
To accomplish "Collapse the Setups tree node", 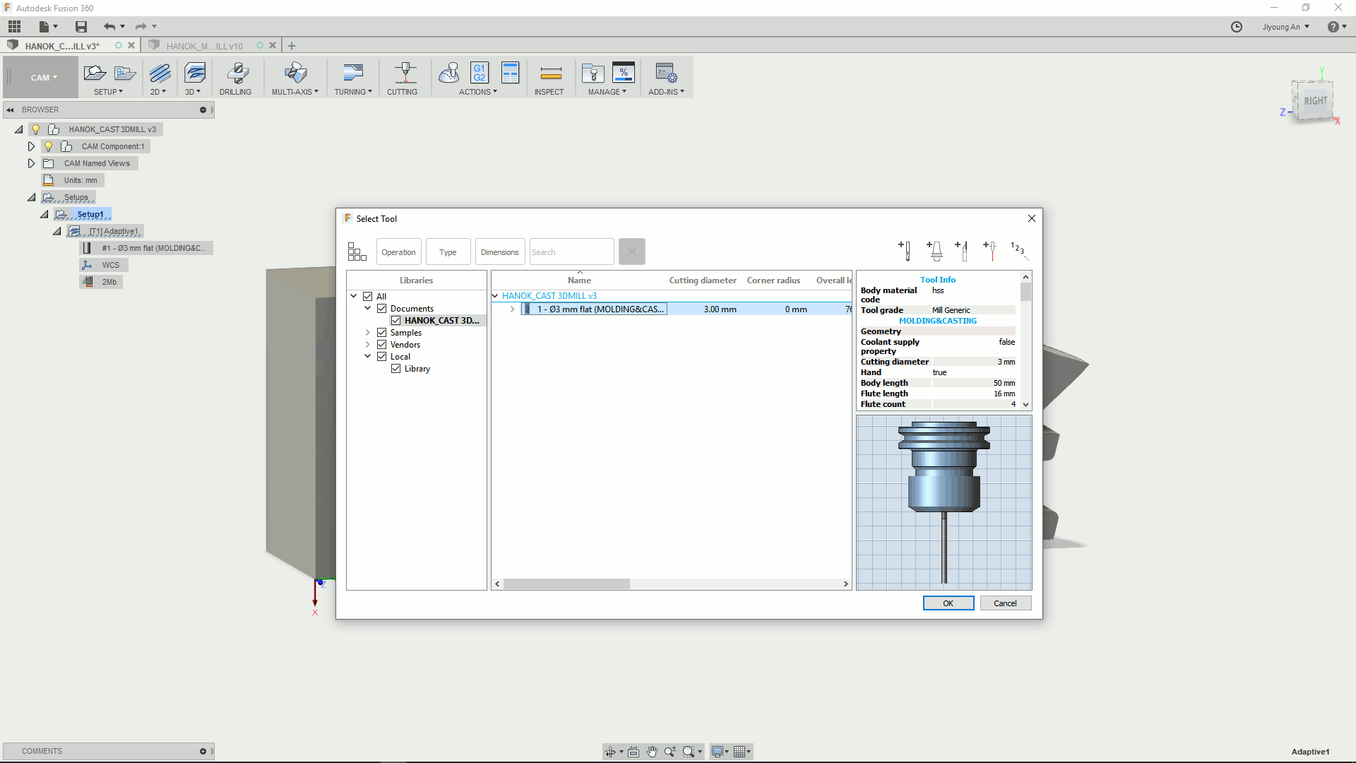I will pos(31,198).
